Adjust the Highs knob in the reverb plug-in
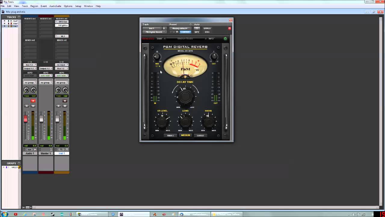The height and width of the screenshot is (217, 385). (x=208, y=122)
